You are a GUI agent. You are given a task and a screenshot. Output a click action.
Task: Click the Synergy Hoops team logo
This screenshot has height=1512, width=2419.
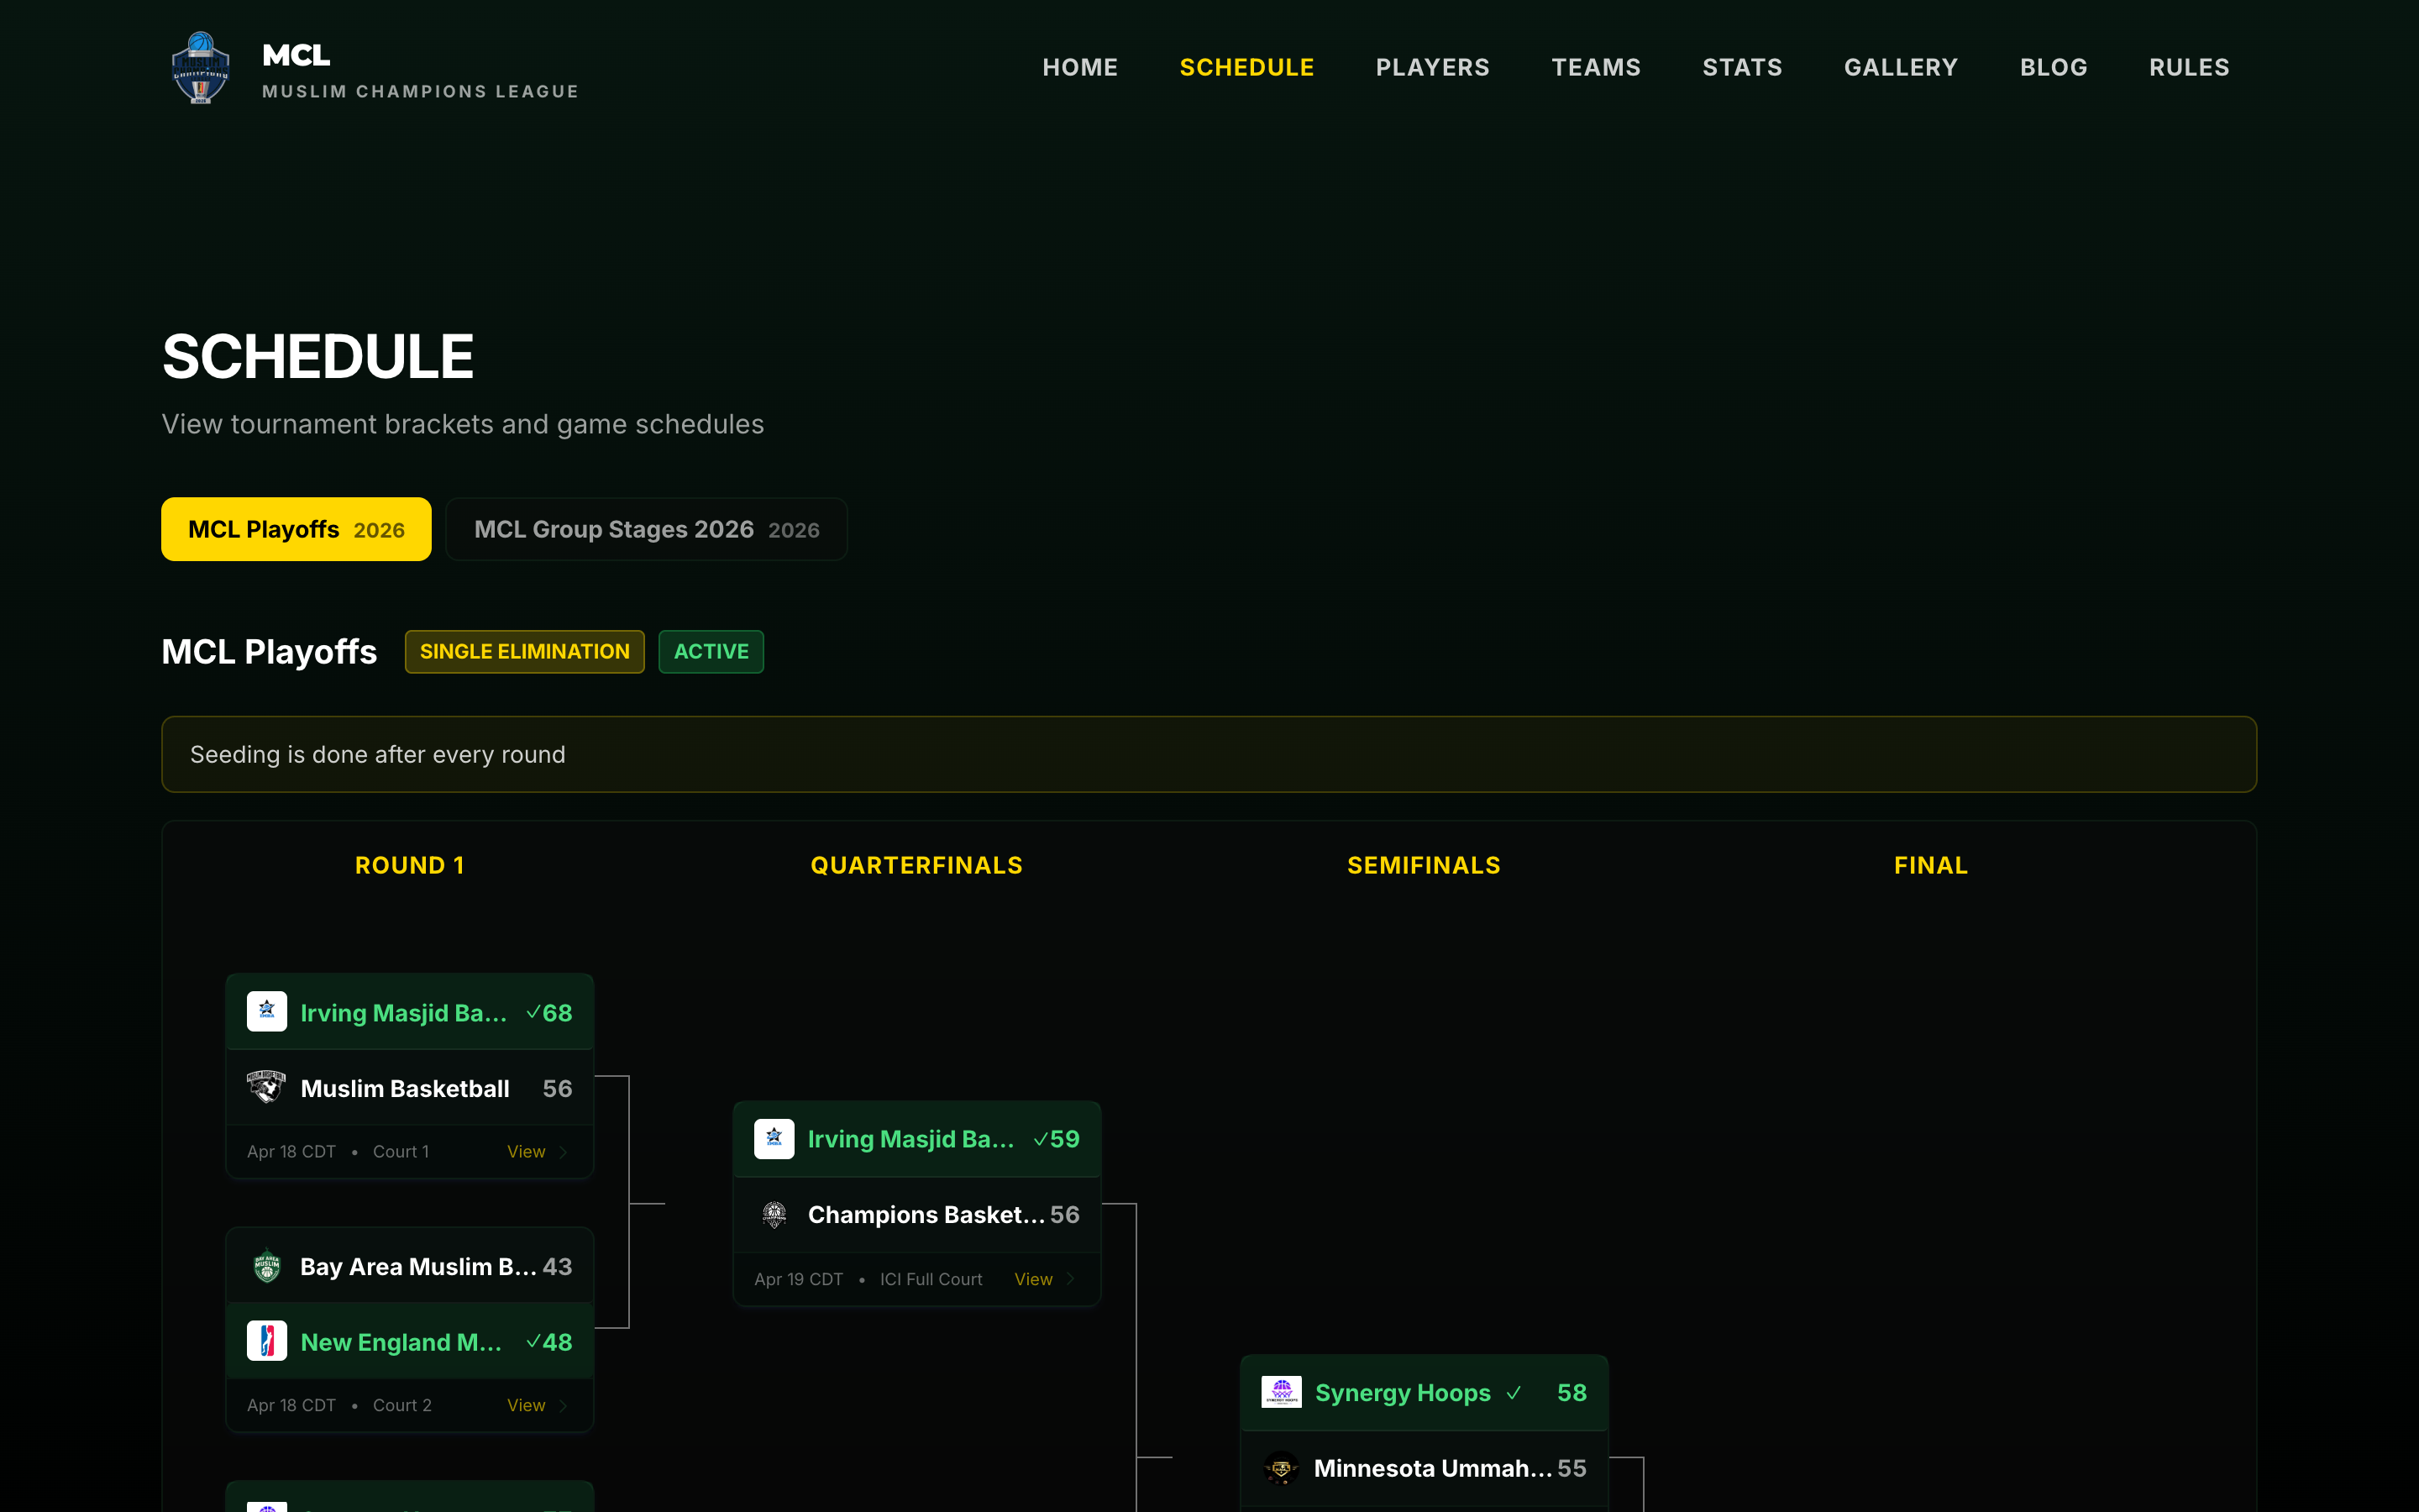pyautogui.click(x=1283, y=1391)
